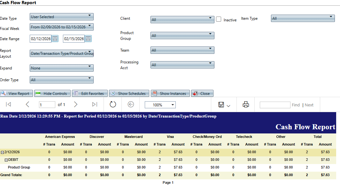The height and width of the screenshot is (186, 340).
Task: Go to last report page
Action: pos(95,104)
